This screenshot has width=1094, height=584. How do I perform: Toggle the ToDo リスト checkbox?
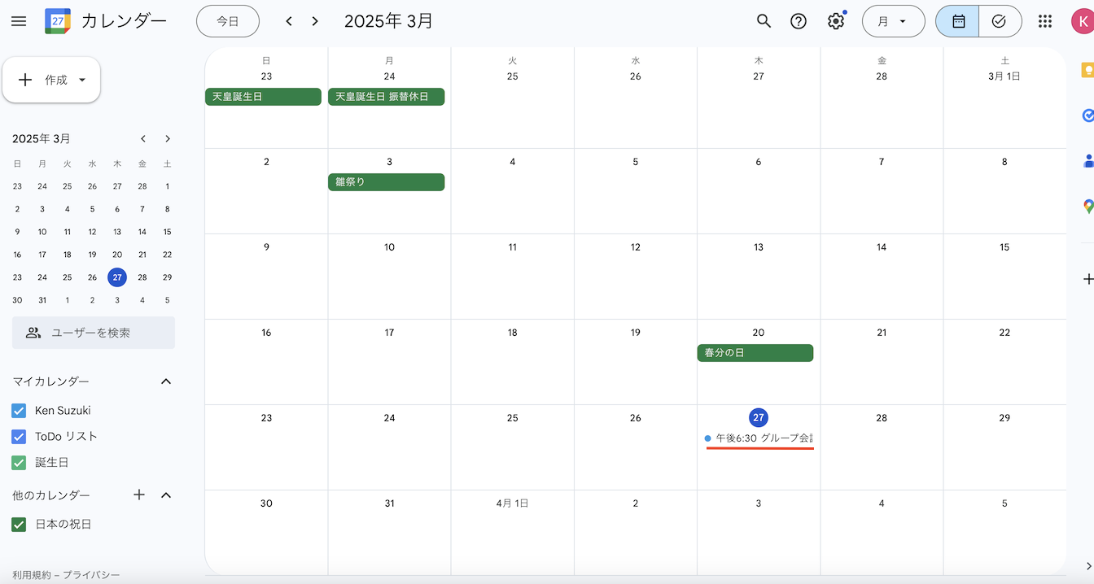pos(20,437)
